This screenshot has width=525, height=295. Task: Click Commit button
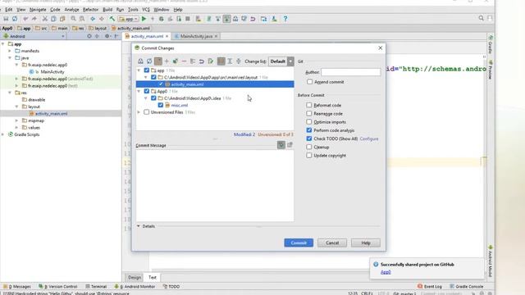tap(299, 243)
